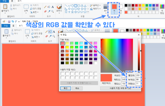The height and width of the screenshot is (106, 165).
Task: Select 색 1 in the top ribbon
Action: point(114,9)
